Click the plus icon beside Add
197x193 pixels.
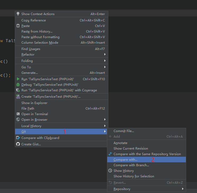pyautogui.click(x=110, y=136)
